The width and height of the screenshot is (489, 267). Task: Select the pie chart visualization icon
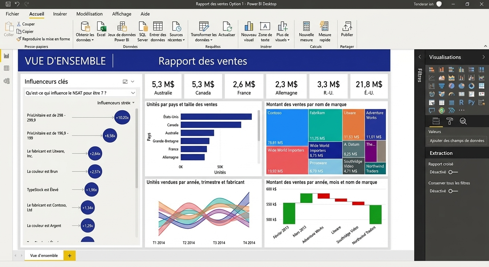461,86
